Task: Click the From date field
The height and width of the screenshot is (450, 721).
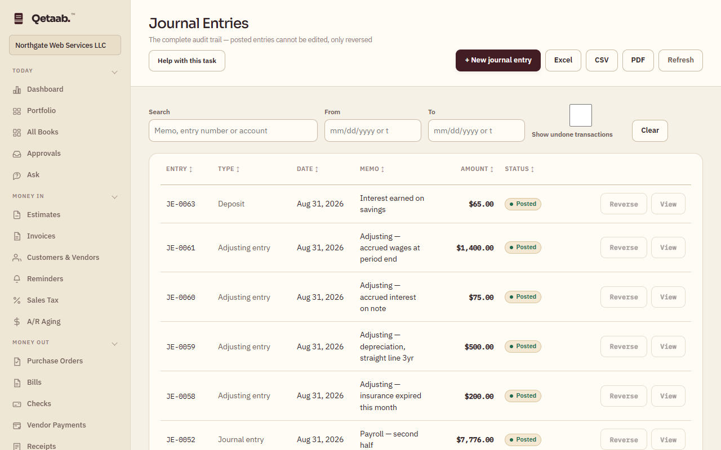Action: coord(373,130)
